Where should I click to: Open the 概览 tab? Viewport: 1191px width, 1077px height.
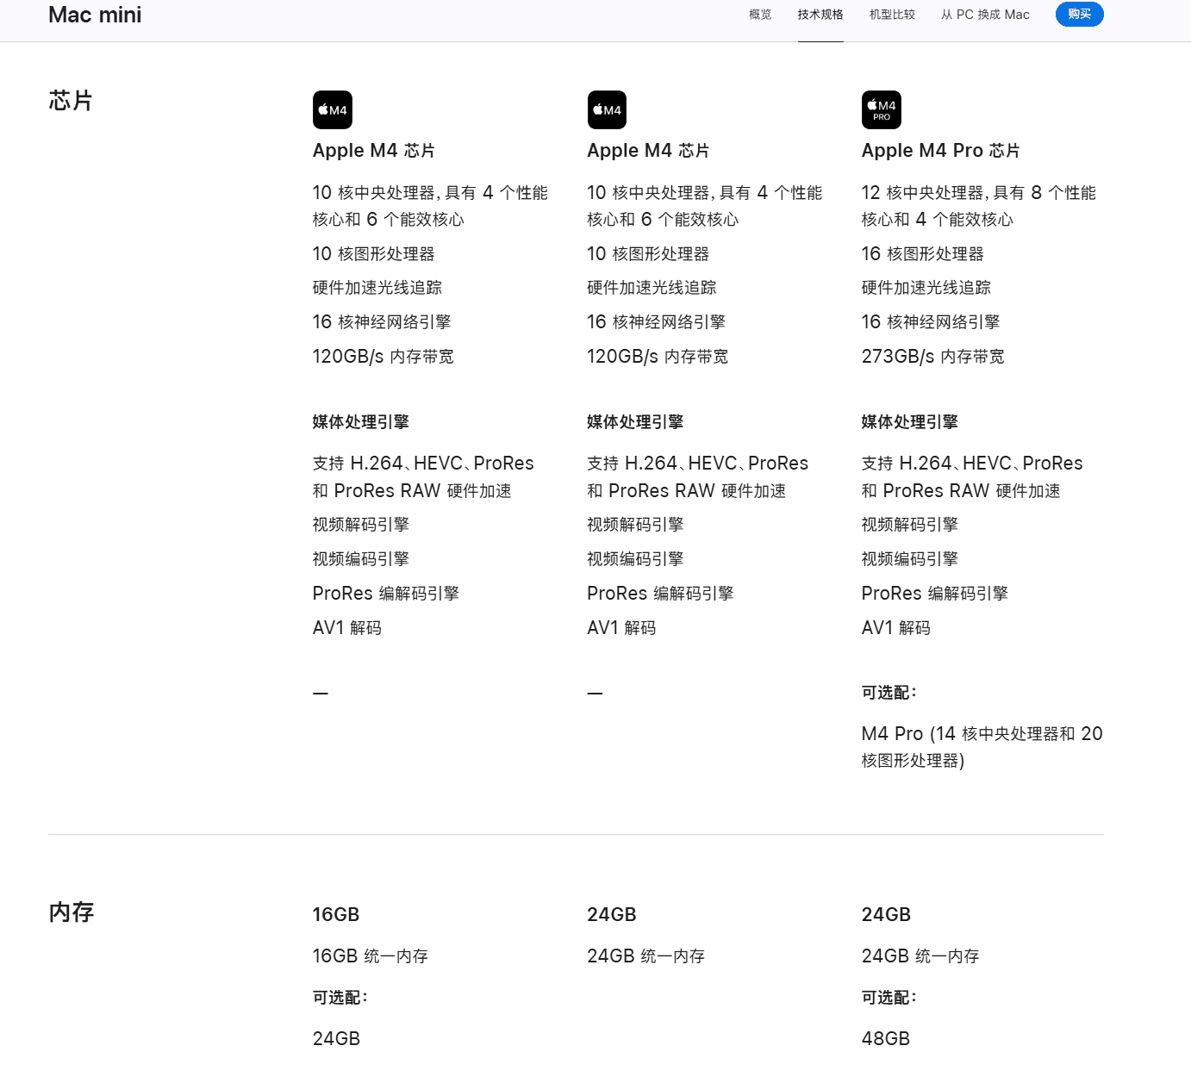click(760, 15)
